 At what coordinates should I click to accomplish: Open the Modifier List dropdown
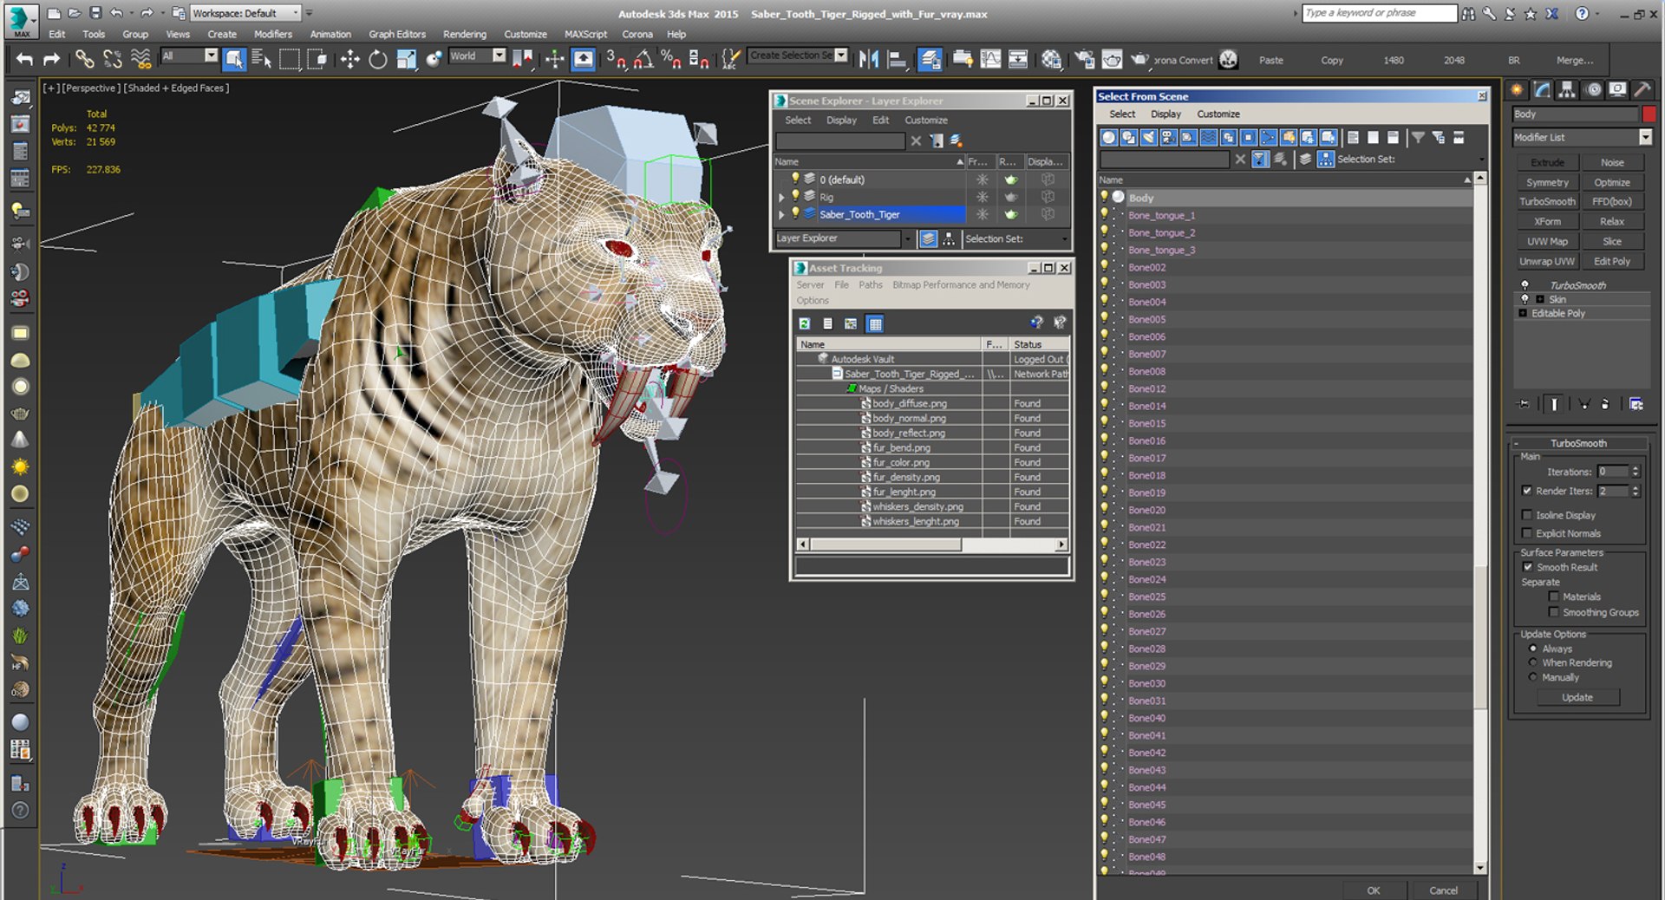tap(1645, 137)
